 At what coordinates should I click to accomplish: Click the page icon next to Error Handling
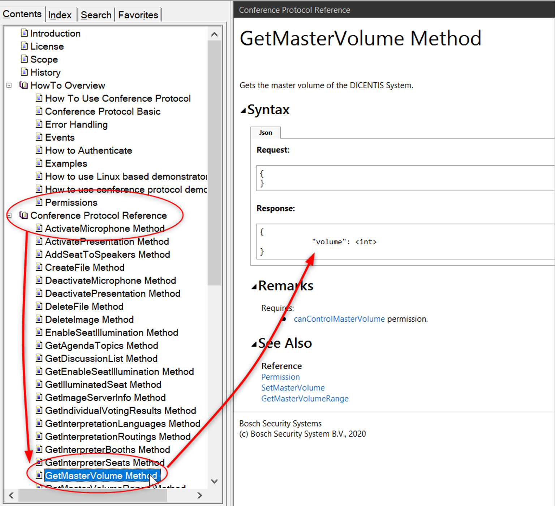(x=39, y=124)
